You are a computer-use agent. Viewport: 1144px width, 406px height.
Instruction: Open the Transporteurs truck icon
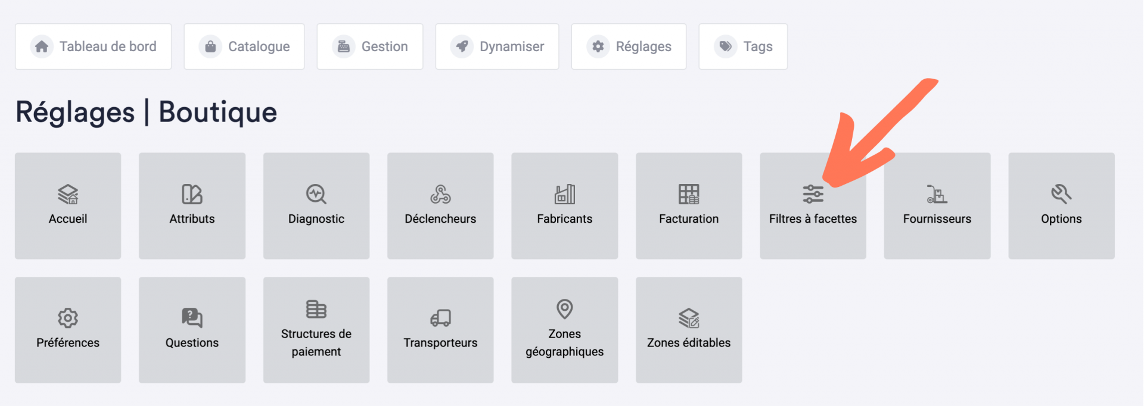coord(440,318)
